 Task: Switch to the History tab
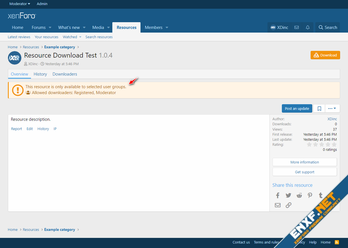pos(40,74)
